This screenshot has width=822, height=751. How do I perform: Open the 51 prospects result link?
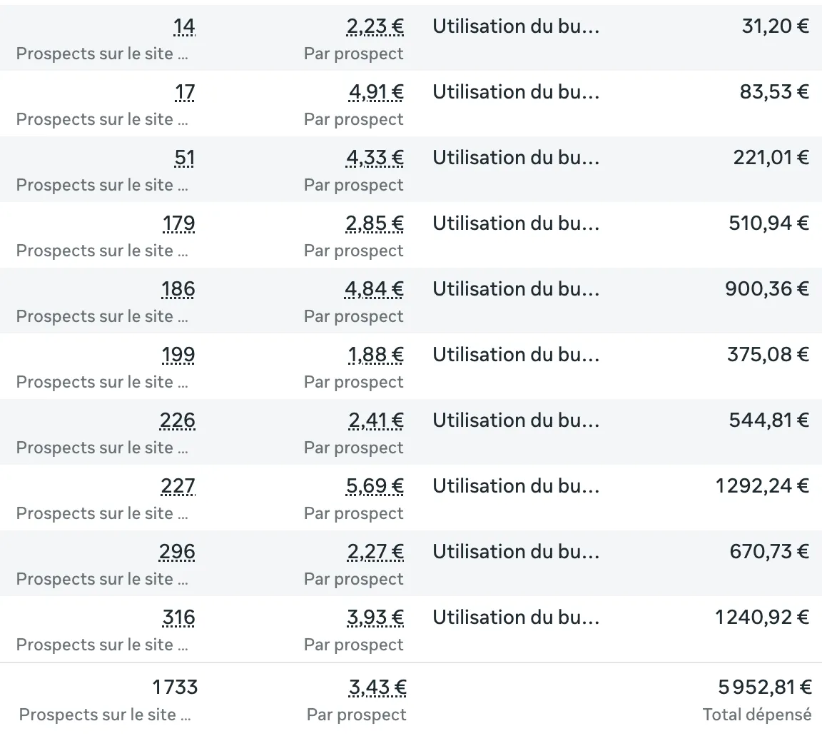pos(184,158)
